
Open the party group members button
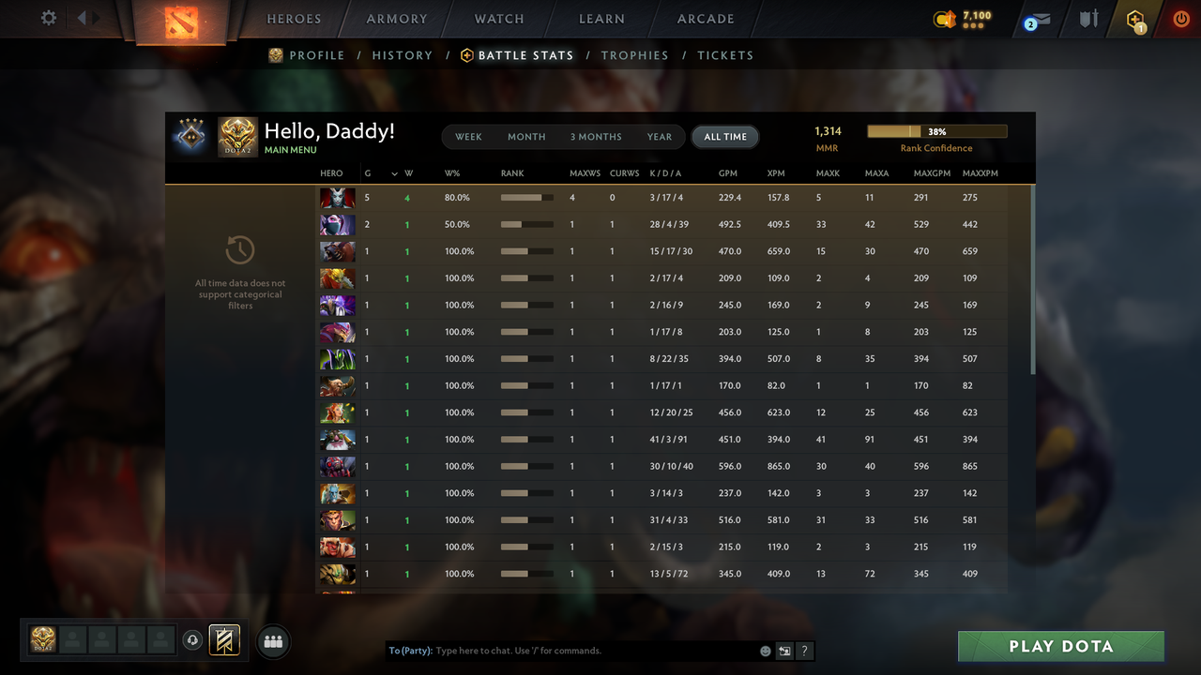pyautogui.click(x=274, y=641)
